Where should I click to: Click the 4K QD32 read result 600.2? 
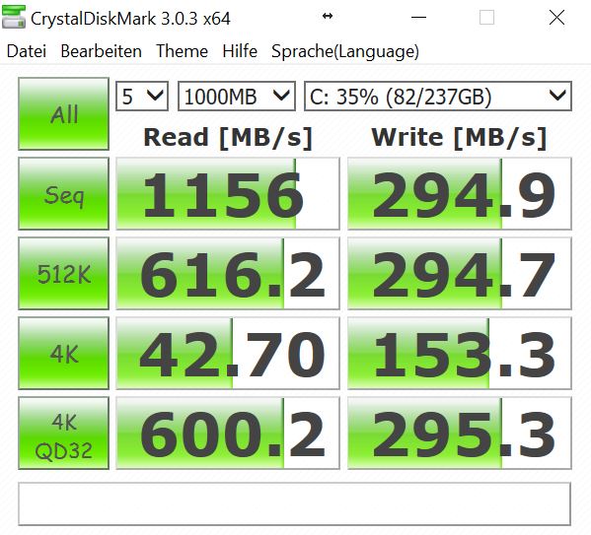click(x=228, y=433)
